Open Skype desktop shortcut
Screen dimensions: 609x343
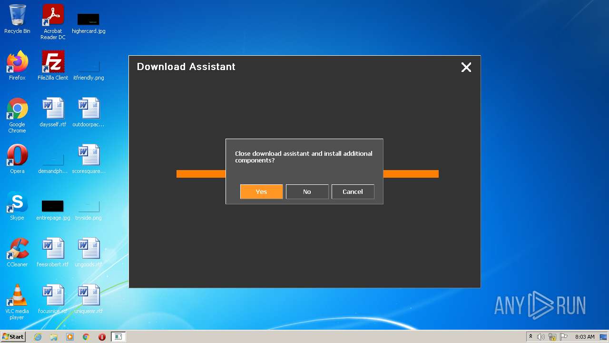pos(17,206)
